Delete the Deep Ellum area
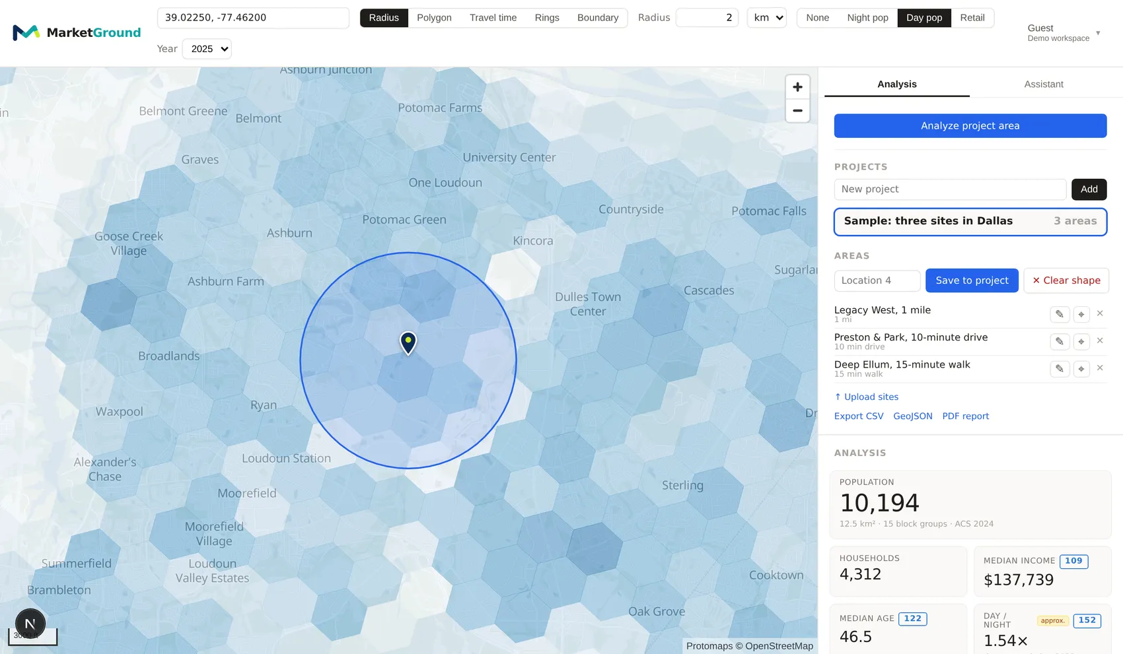The height and width of the screenshot is (654, 1123). click(1100, 368)
